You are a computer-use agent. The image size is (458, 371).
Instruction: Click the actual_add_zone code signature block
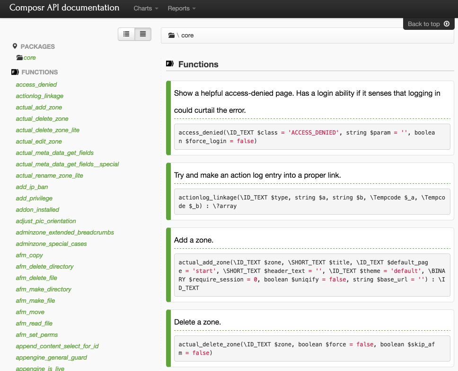tap(312, 275)
